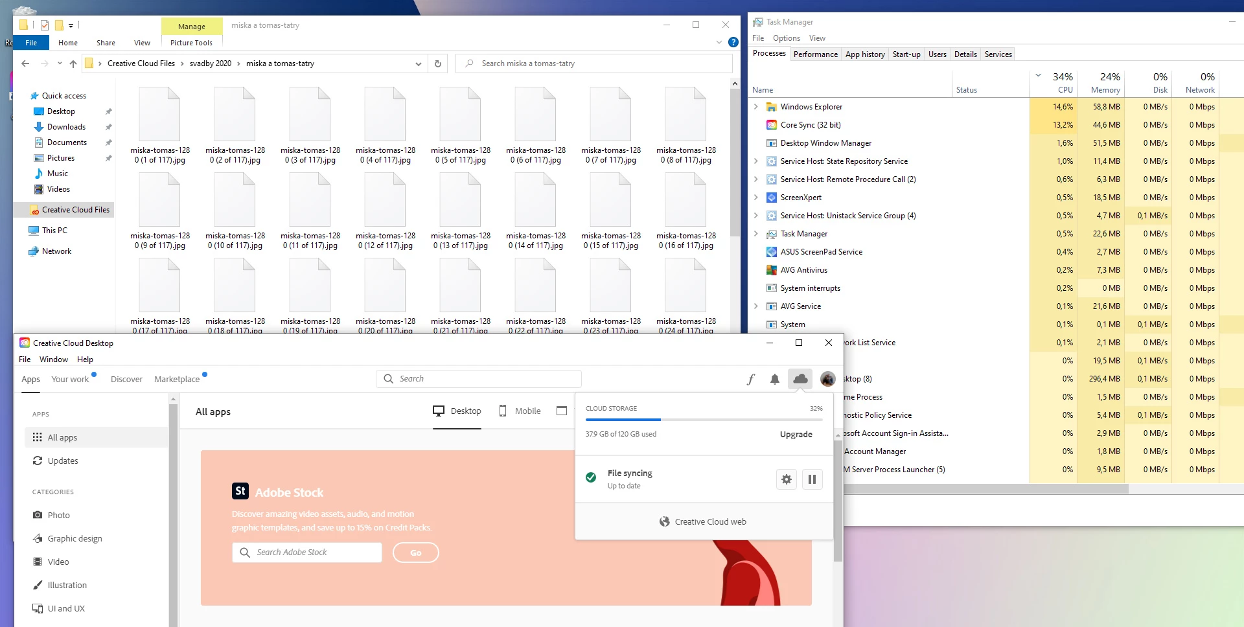Click the Adobe Stock St logo
The width and height of the screenshot is (1244, 627).
coord(240,491)
